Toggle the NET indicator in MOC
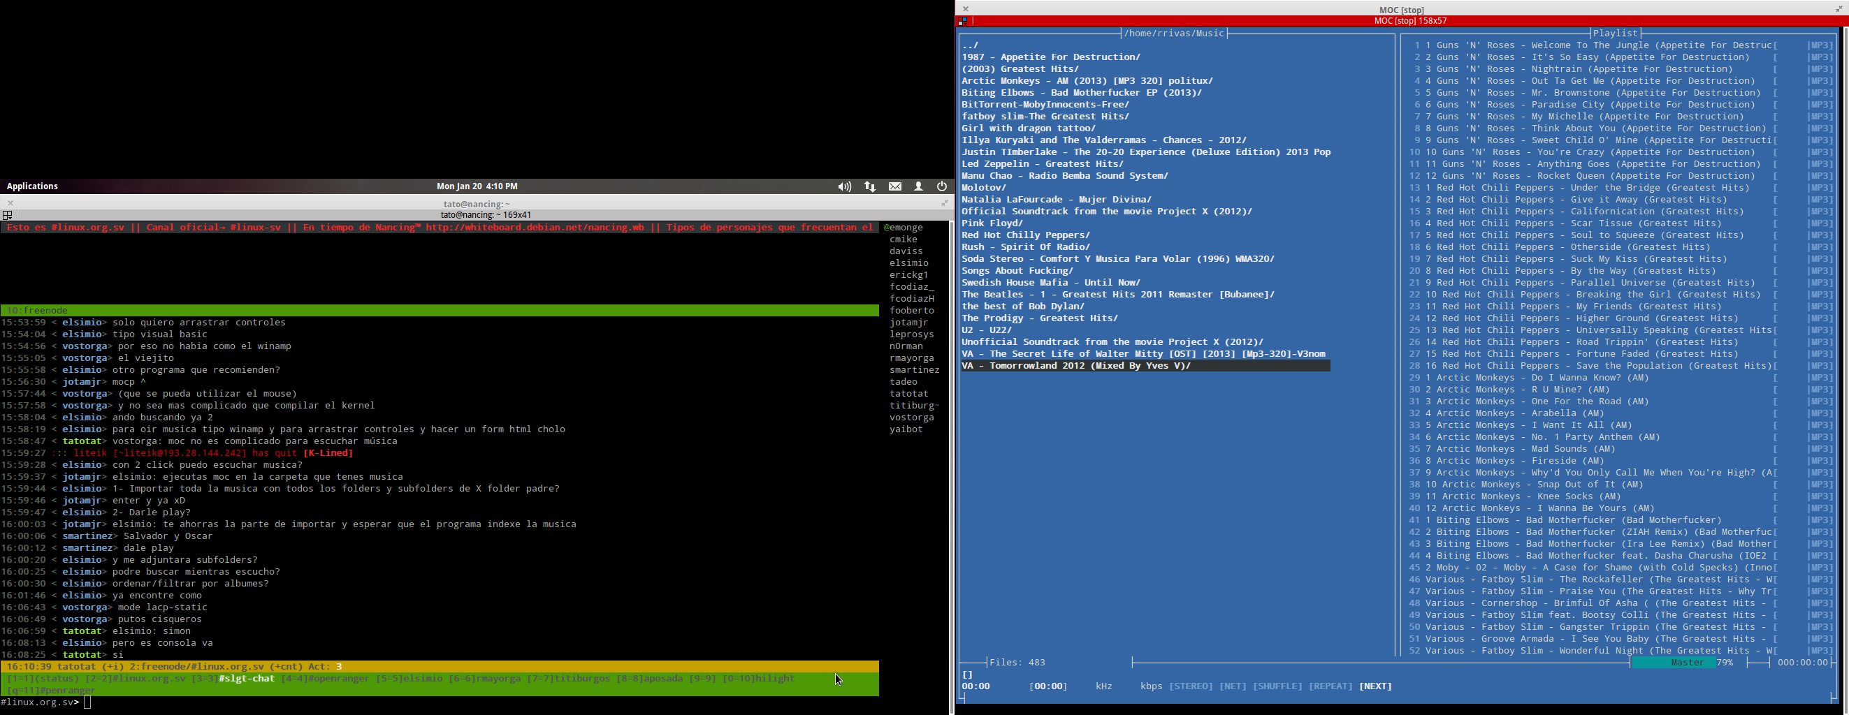Image resolution: width=1849 pixels, height=715 pixels. (1233, 686)
